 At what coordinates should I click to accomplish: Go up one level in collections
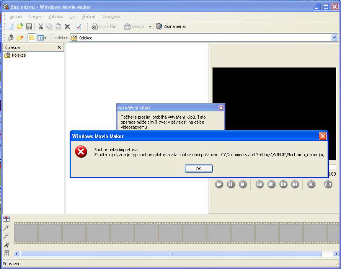pos(11,37)
